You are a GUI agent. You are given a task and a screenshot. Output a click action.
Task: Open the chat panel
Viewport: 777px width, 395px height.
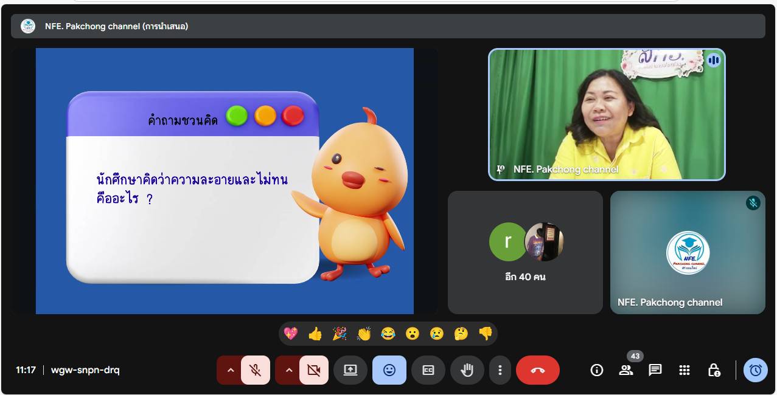tap(655, 370)
